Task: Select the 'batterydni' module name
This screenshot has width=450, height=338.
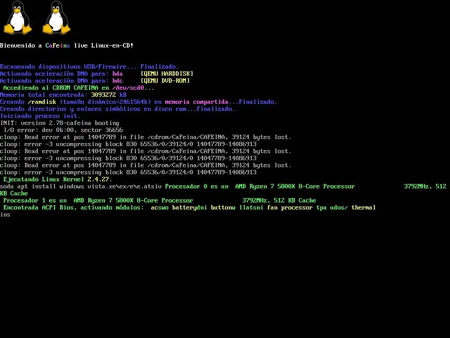Action: 189,208
